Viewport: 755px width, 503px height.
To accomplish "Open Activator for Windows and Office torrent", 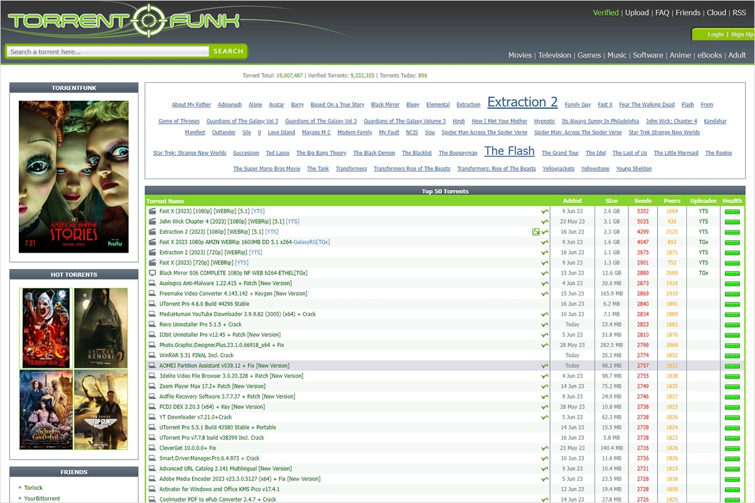I will (x=219, y=489).
